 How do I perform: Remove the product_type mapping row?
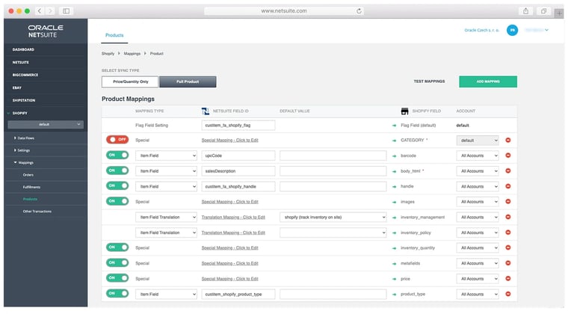tap(508, 294)
